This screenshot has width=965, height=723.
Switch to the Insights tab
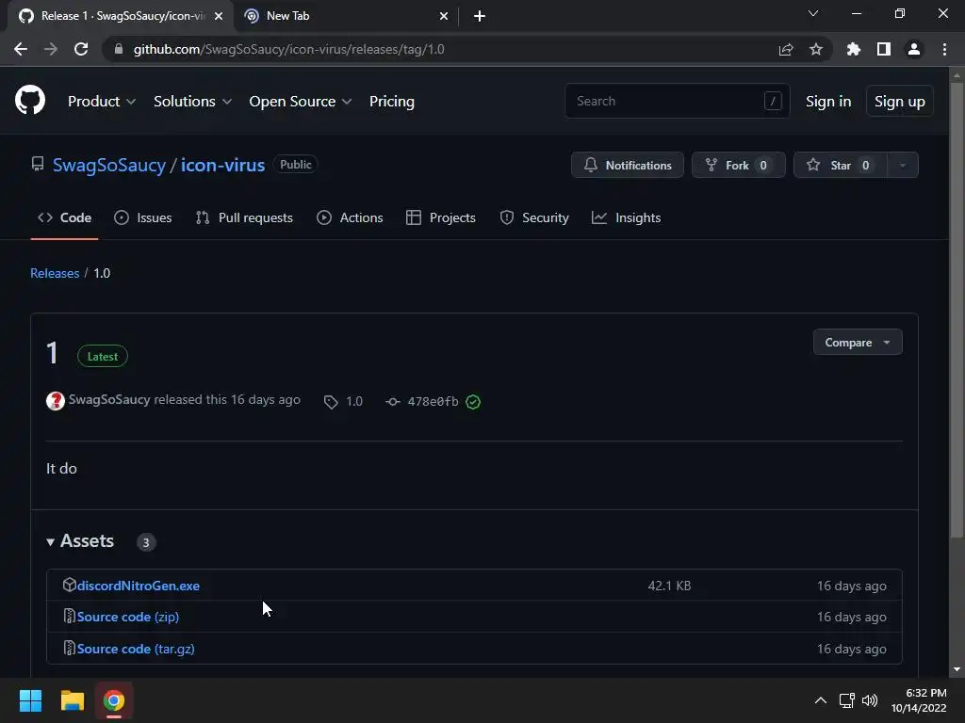pos(626,217)
